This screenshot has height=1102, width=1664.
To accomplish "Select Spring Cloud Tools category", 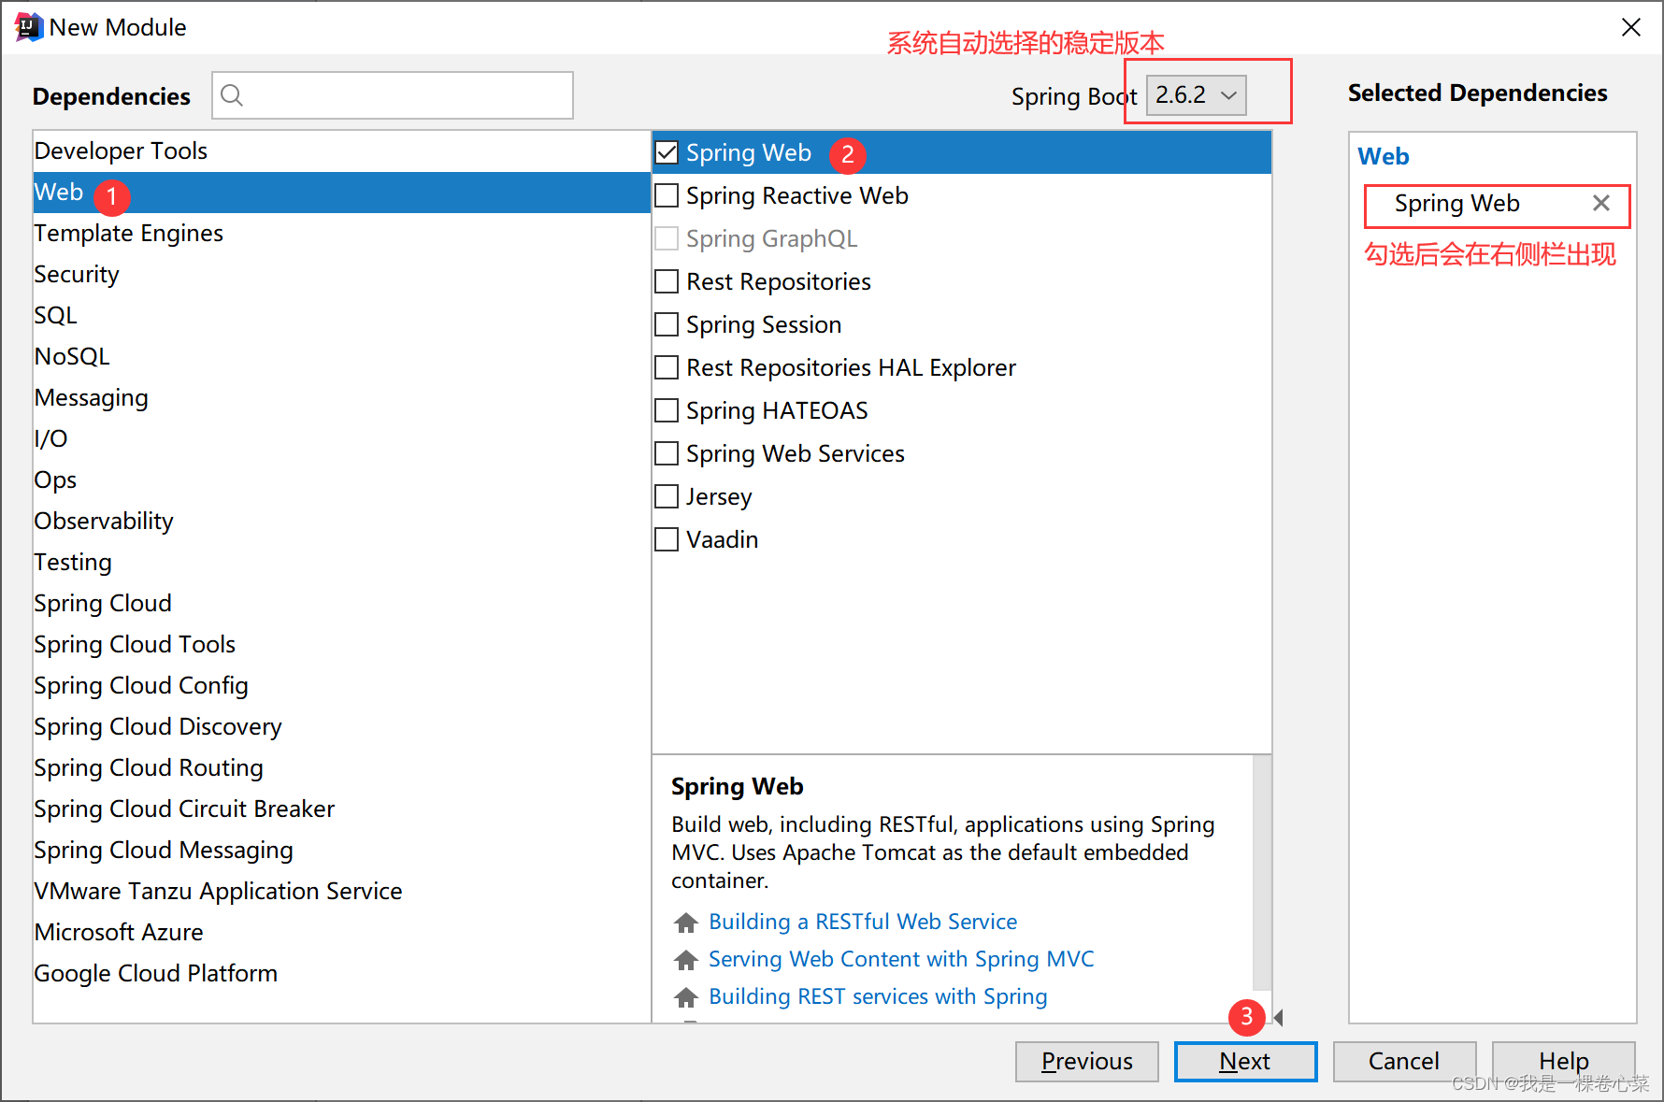I will point(341,645).
